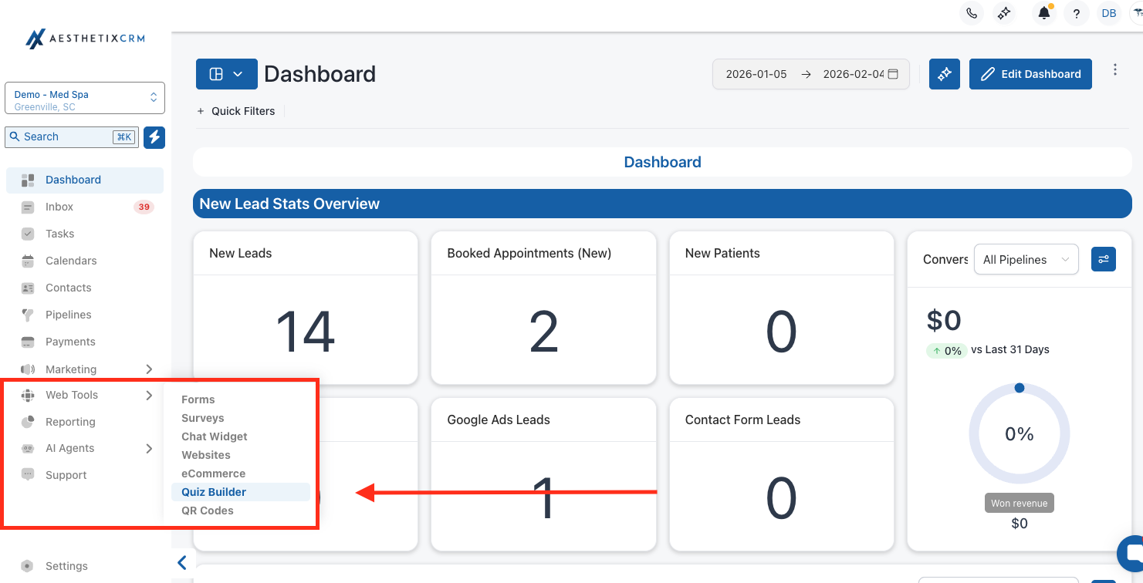Viewport: 1143px width, 583px height.
Task: Open the AI sparkle assistant in top bar
Action: coord(1004,13)
